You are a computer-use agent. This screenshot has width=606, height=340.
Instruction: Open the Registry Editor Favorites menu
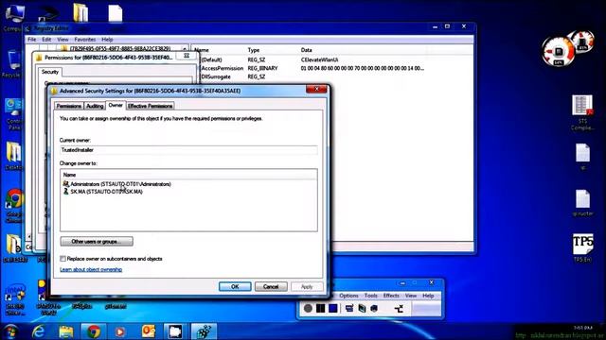84,40
